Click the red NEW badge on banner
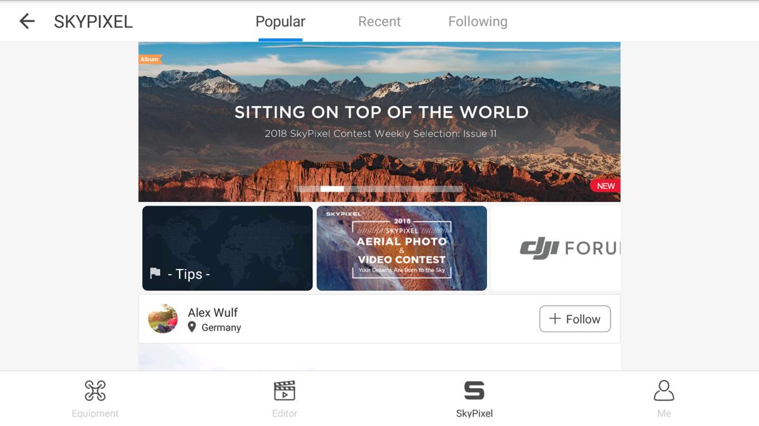Viewport: 759px width, 426px height. (x=605, y=186)
